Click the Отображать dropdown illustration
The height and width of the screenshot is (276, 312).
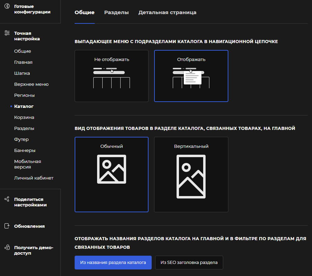[191, 78]
